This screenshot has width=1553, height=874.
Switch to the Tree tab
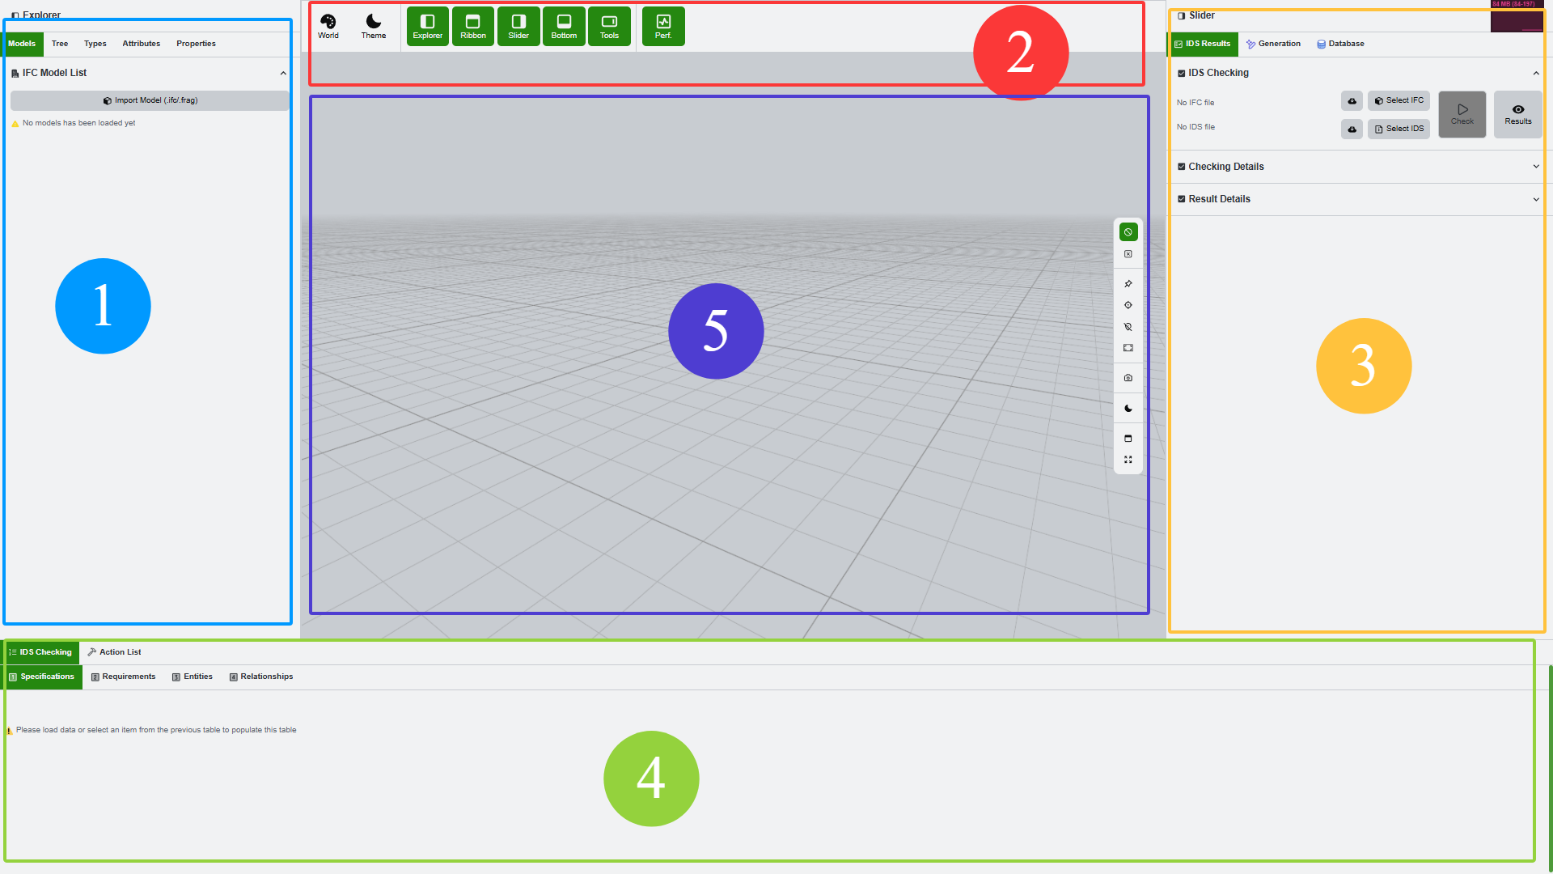point(60,44)
